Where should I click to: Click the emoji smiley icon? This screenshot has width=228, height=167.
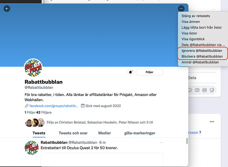[190, 90]
